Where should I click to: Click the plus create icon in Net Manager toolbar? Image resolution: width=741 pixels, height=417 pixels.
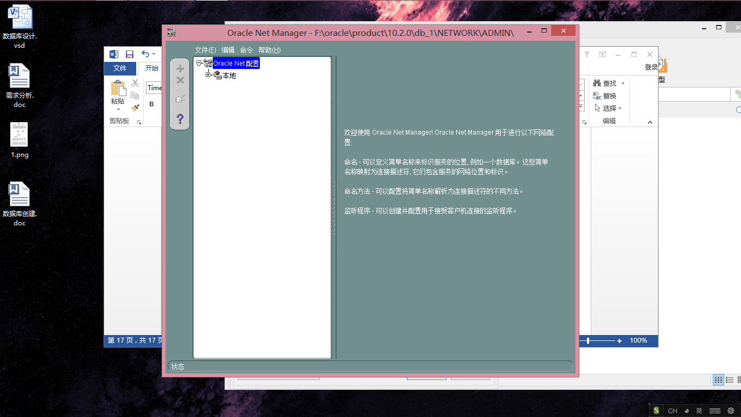coord(180,69)
